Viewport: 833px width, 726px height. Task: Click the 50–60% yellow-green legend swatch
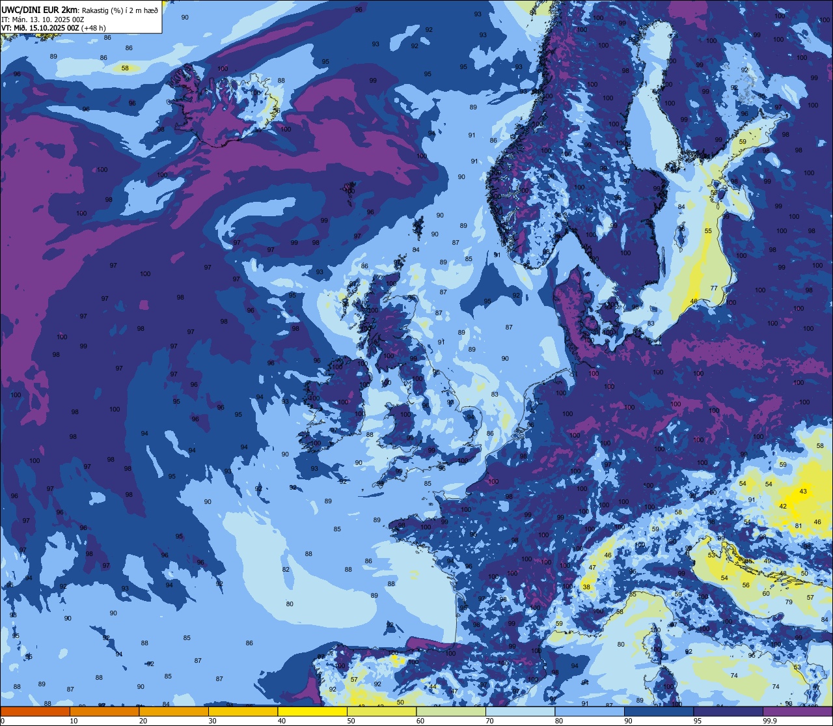381,712
